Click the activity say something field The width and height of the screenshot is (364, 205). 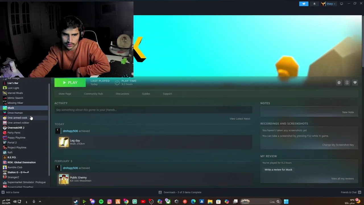153,110
